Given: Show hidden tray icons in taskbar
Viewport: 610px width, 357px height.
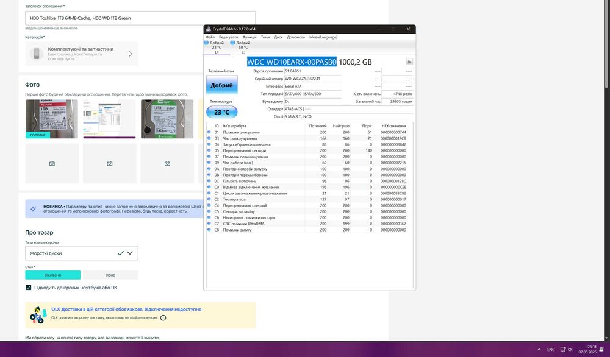Looking at the screenshot, I should pyautogui.click(x=539, y=349).
